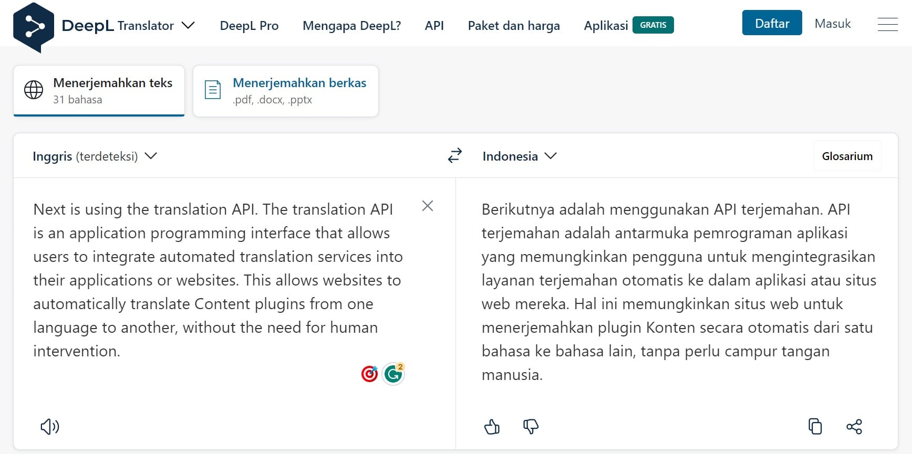912x454 pixels.
Task: Open the DeepL Translator product dropdown
Action: pyautogui.click(x=156, y=26)
